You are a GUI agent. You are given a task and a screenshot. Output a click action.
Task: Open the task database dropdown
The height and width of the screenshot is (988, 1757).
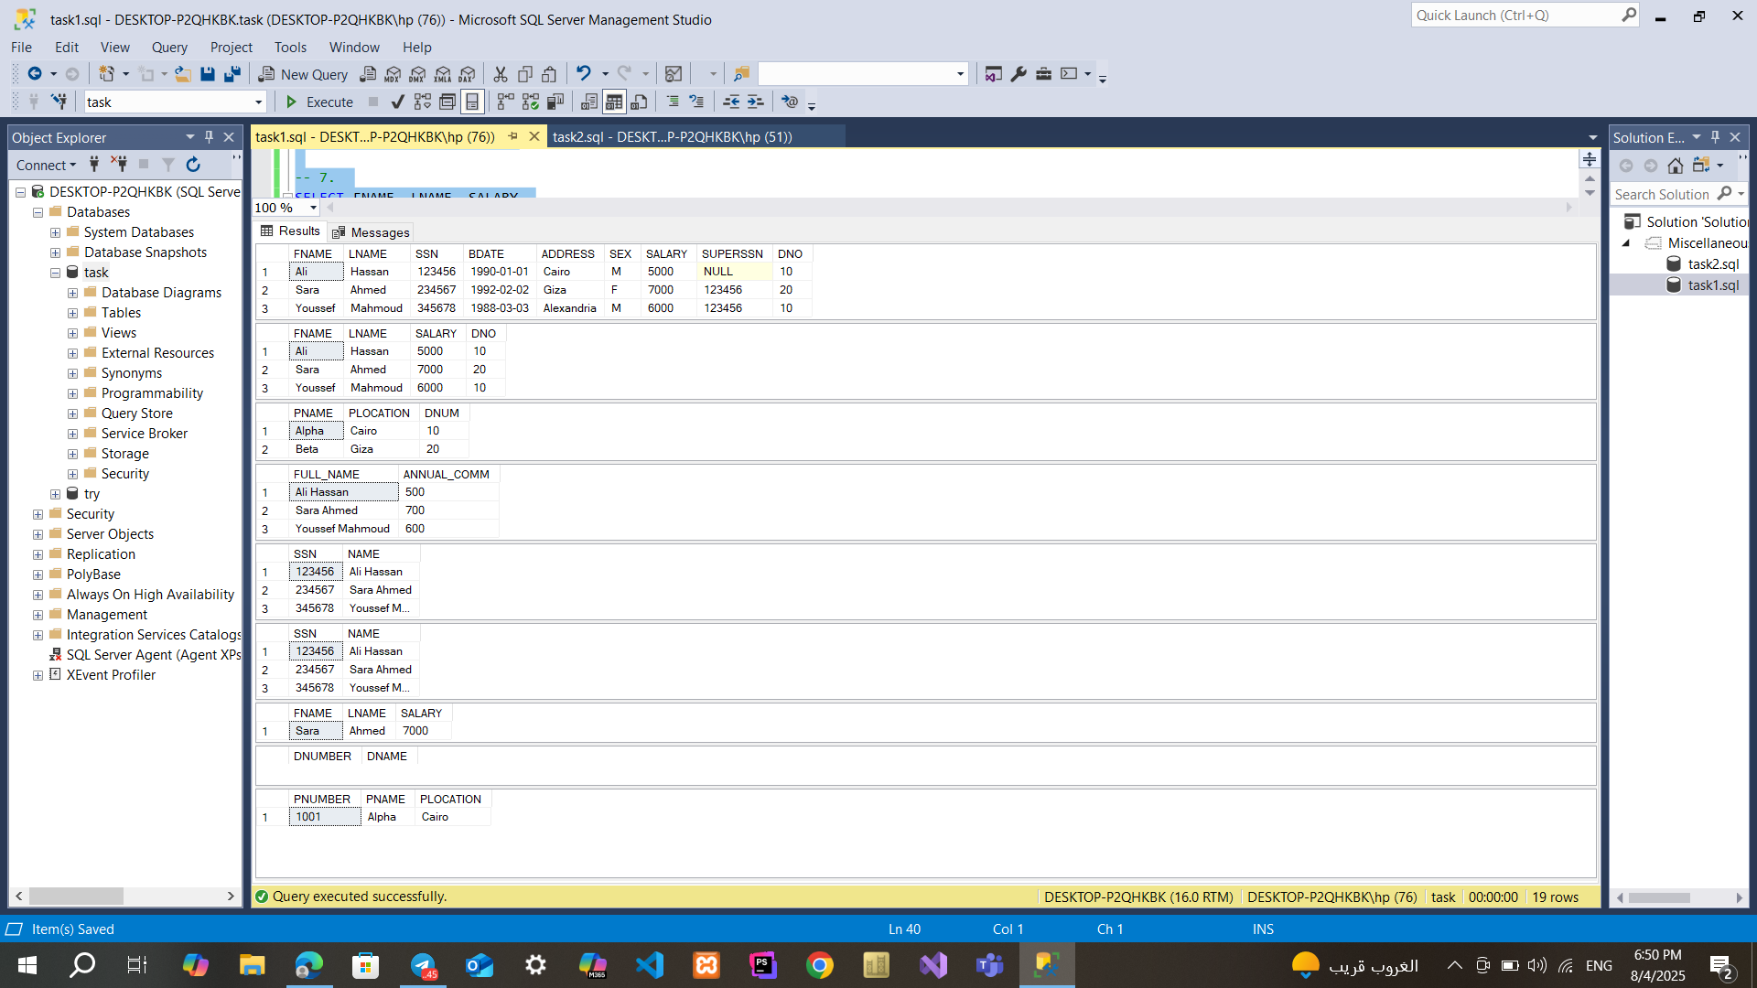pos(258,102)
